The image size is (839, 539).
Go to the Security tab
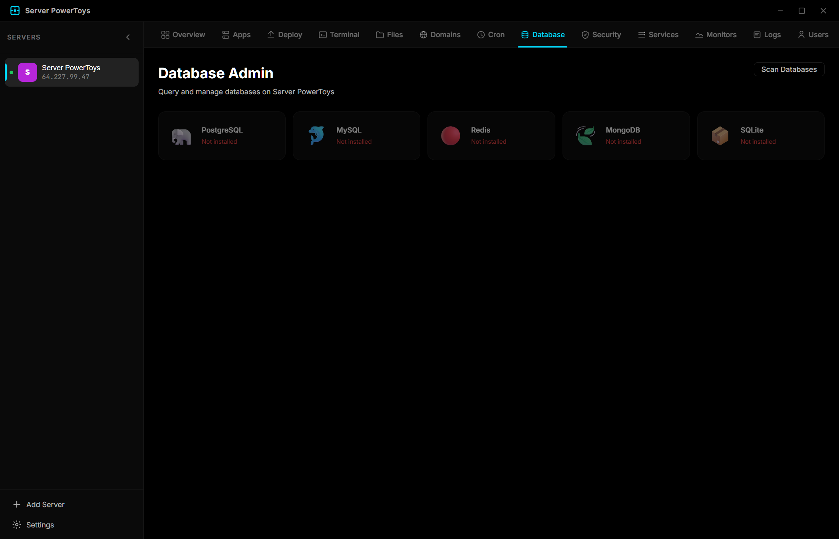click(x=601, y=35)
